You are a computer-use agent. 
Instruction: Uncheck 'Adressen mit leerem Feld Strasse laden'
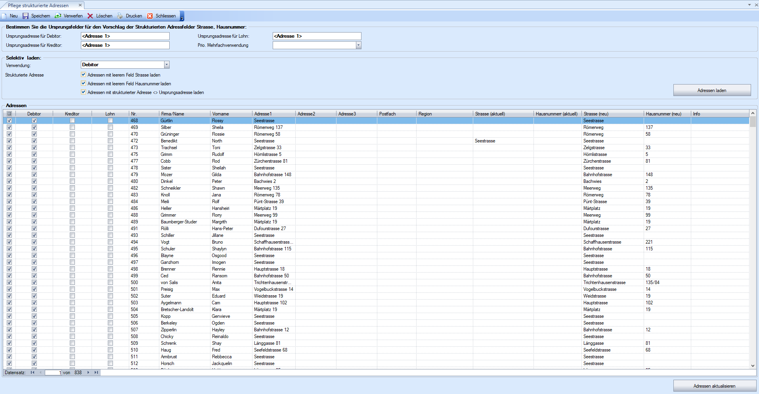pyautogui.click(x=83, y=75)
